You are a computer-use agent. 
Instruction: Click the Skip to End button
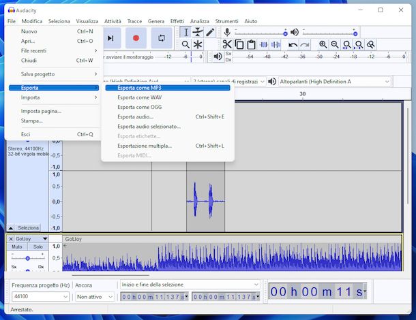pos(111,38)
